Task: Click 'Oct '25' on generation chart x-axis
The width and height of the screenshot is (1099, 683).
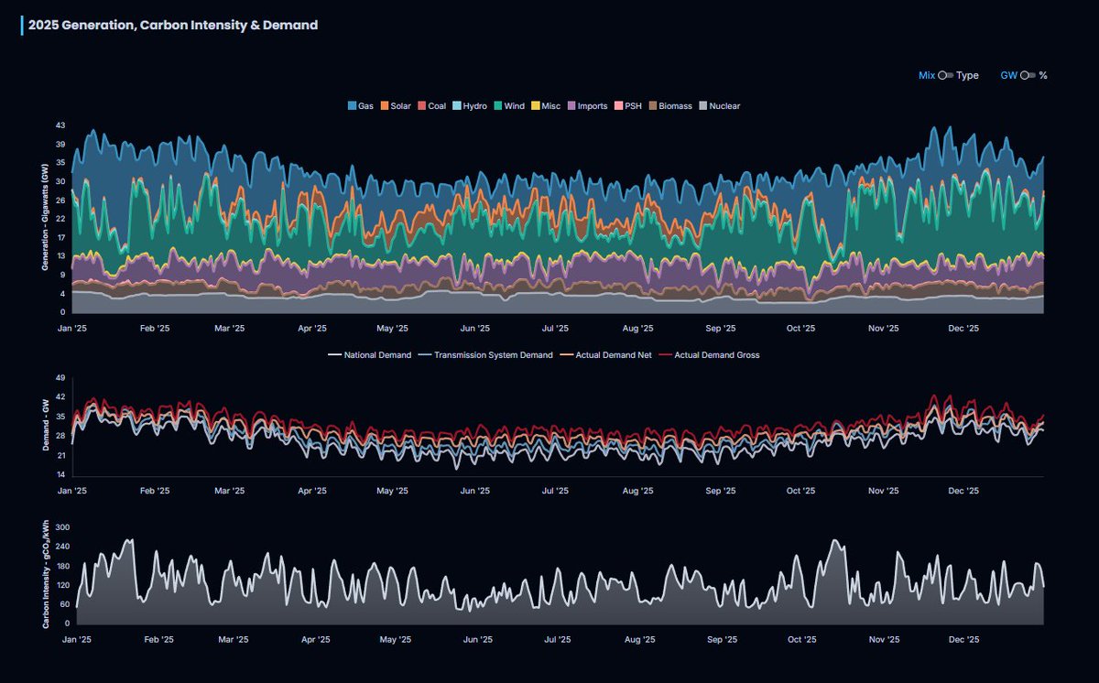Action: coord(800,327)
